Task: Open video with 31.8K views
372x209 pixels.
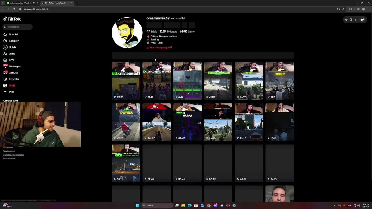Action: coord(218,81)
